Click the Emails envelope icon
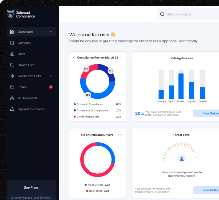This screenshot has width=219, height=200. click(x=12, y=87)
